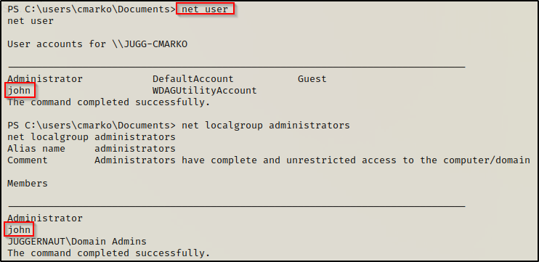
Task: Click the final 'The command completed successfully.' line
Action: click(109, 253)
